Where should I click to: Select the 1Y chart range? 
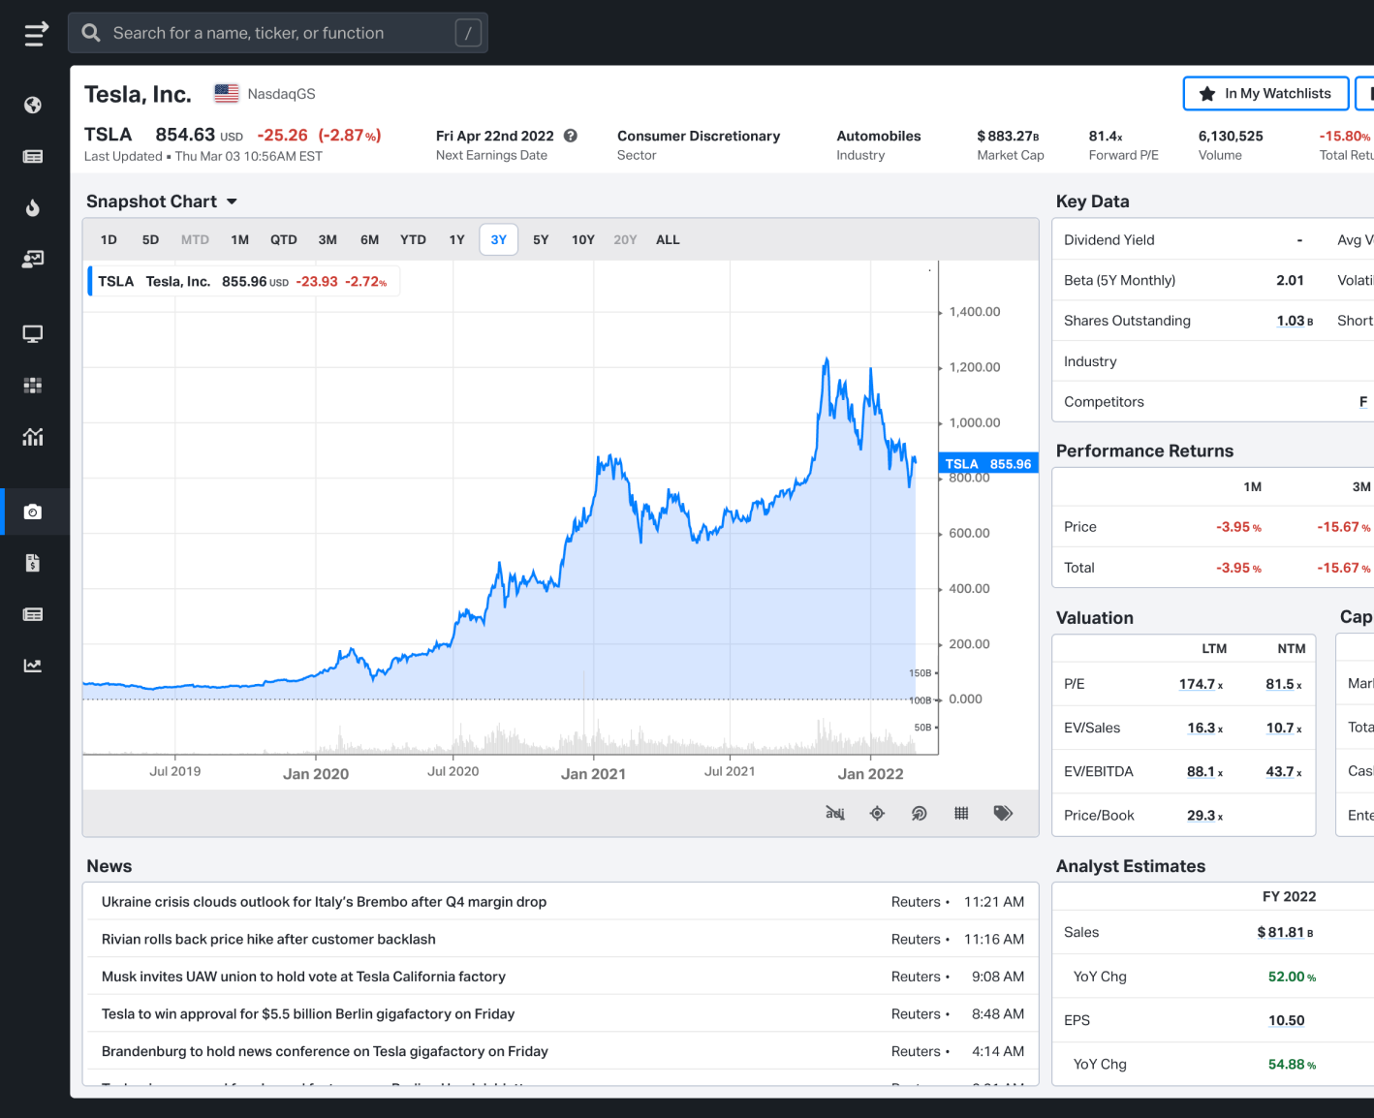pyautogui.click(x=457, y=239)
